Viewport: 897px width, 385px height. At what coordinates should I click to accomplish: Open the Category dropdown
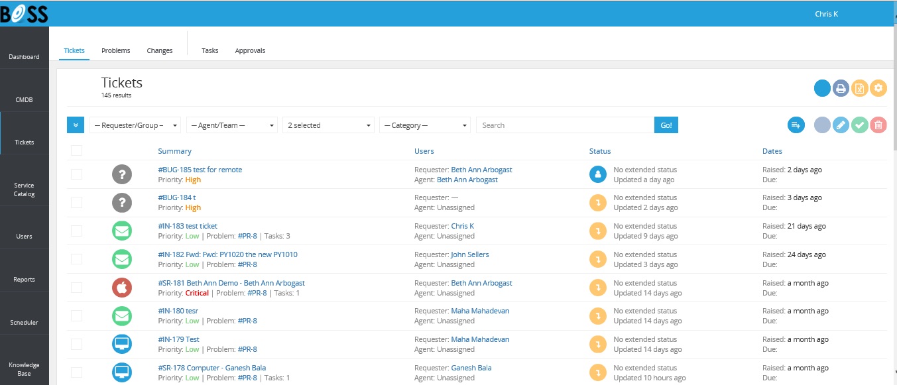pyautogui.click(x=425, y=125)
